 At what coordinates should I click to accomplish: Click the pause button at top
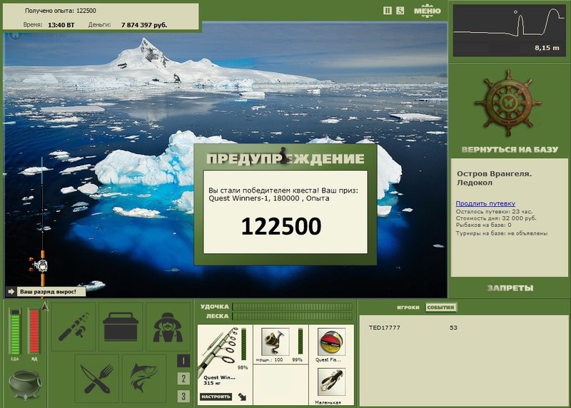[388, 11]
